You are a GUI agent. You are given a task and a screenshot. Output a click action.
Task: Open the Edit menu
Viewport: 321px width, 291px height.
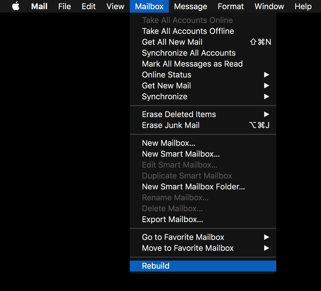[89, 6]
